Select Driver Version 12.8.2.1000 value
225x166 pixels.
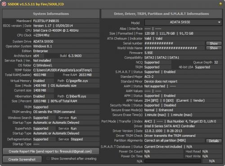(x=153, y=131)
